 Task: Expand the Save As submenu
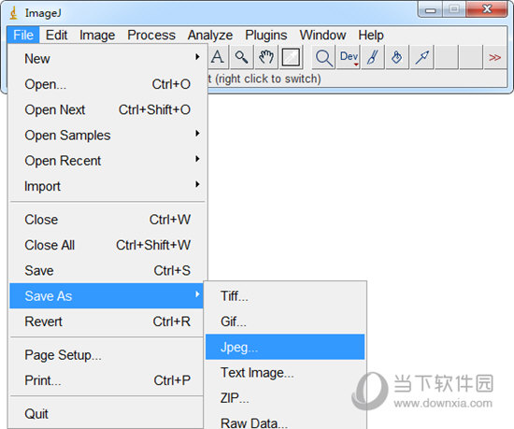[x=107, y=296]
